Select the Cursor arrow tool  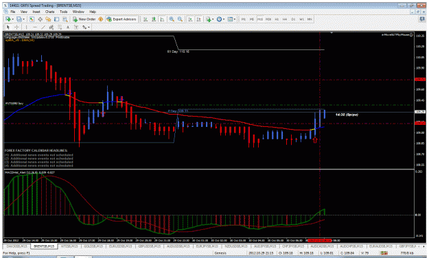pyautogui.click(x=8, y=27)
